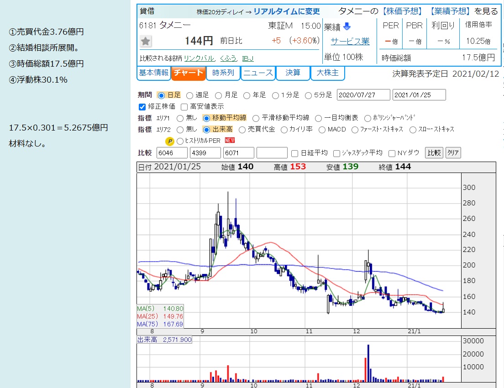Enable 日経平均 comparison checkbox
This screenshot has width=504, height=388.
coord(294,153)
